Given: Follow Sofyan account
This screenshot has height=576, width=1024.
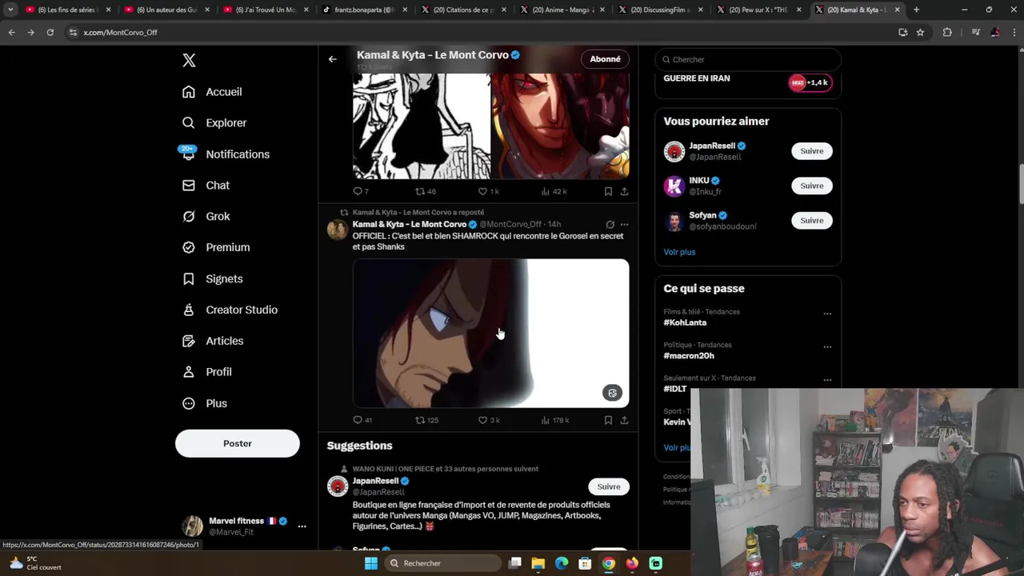Looking at the screenshot, I should pyautogui.click(x=811, y=220).
